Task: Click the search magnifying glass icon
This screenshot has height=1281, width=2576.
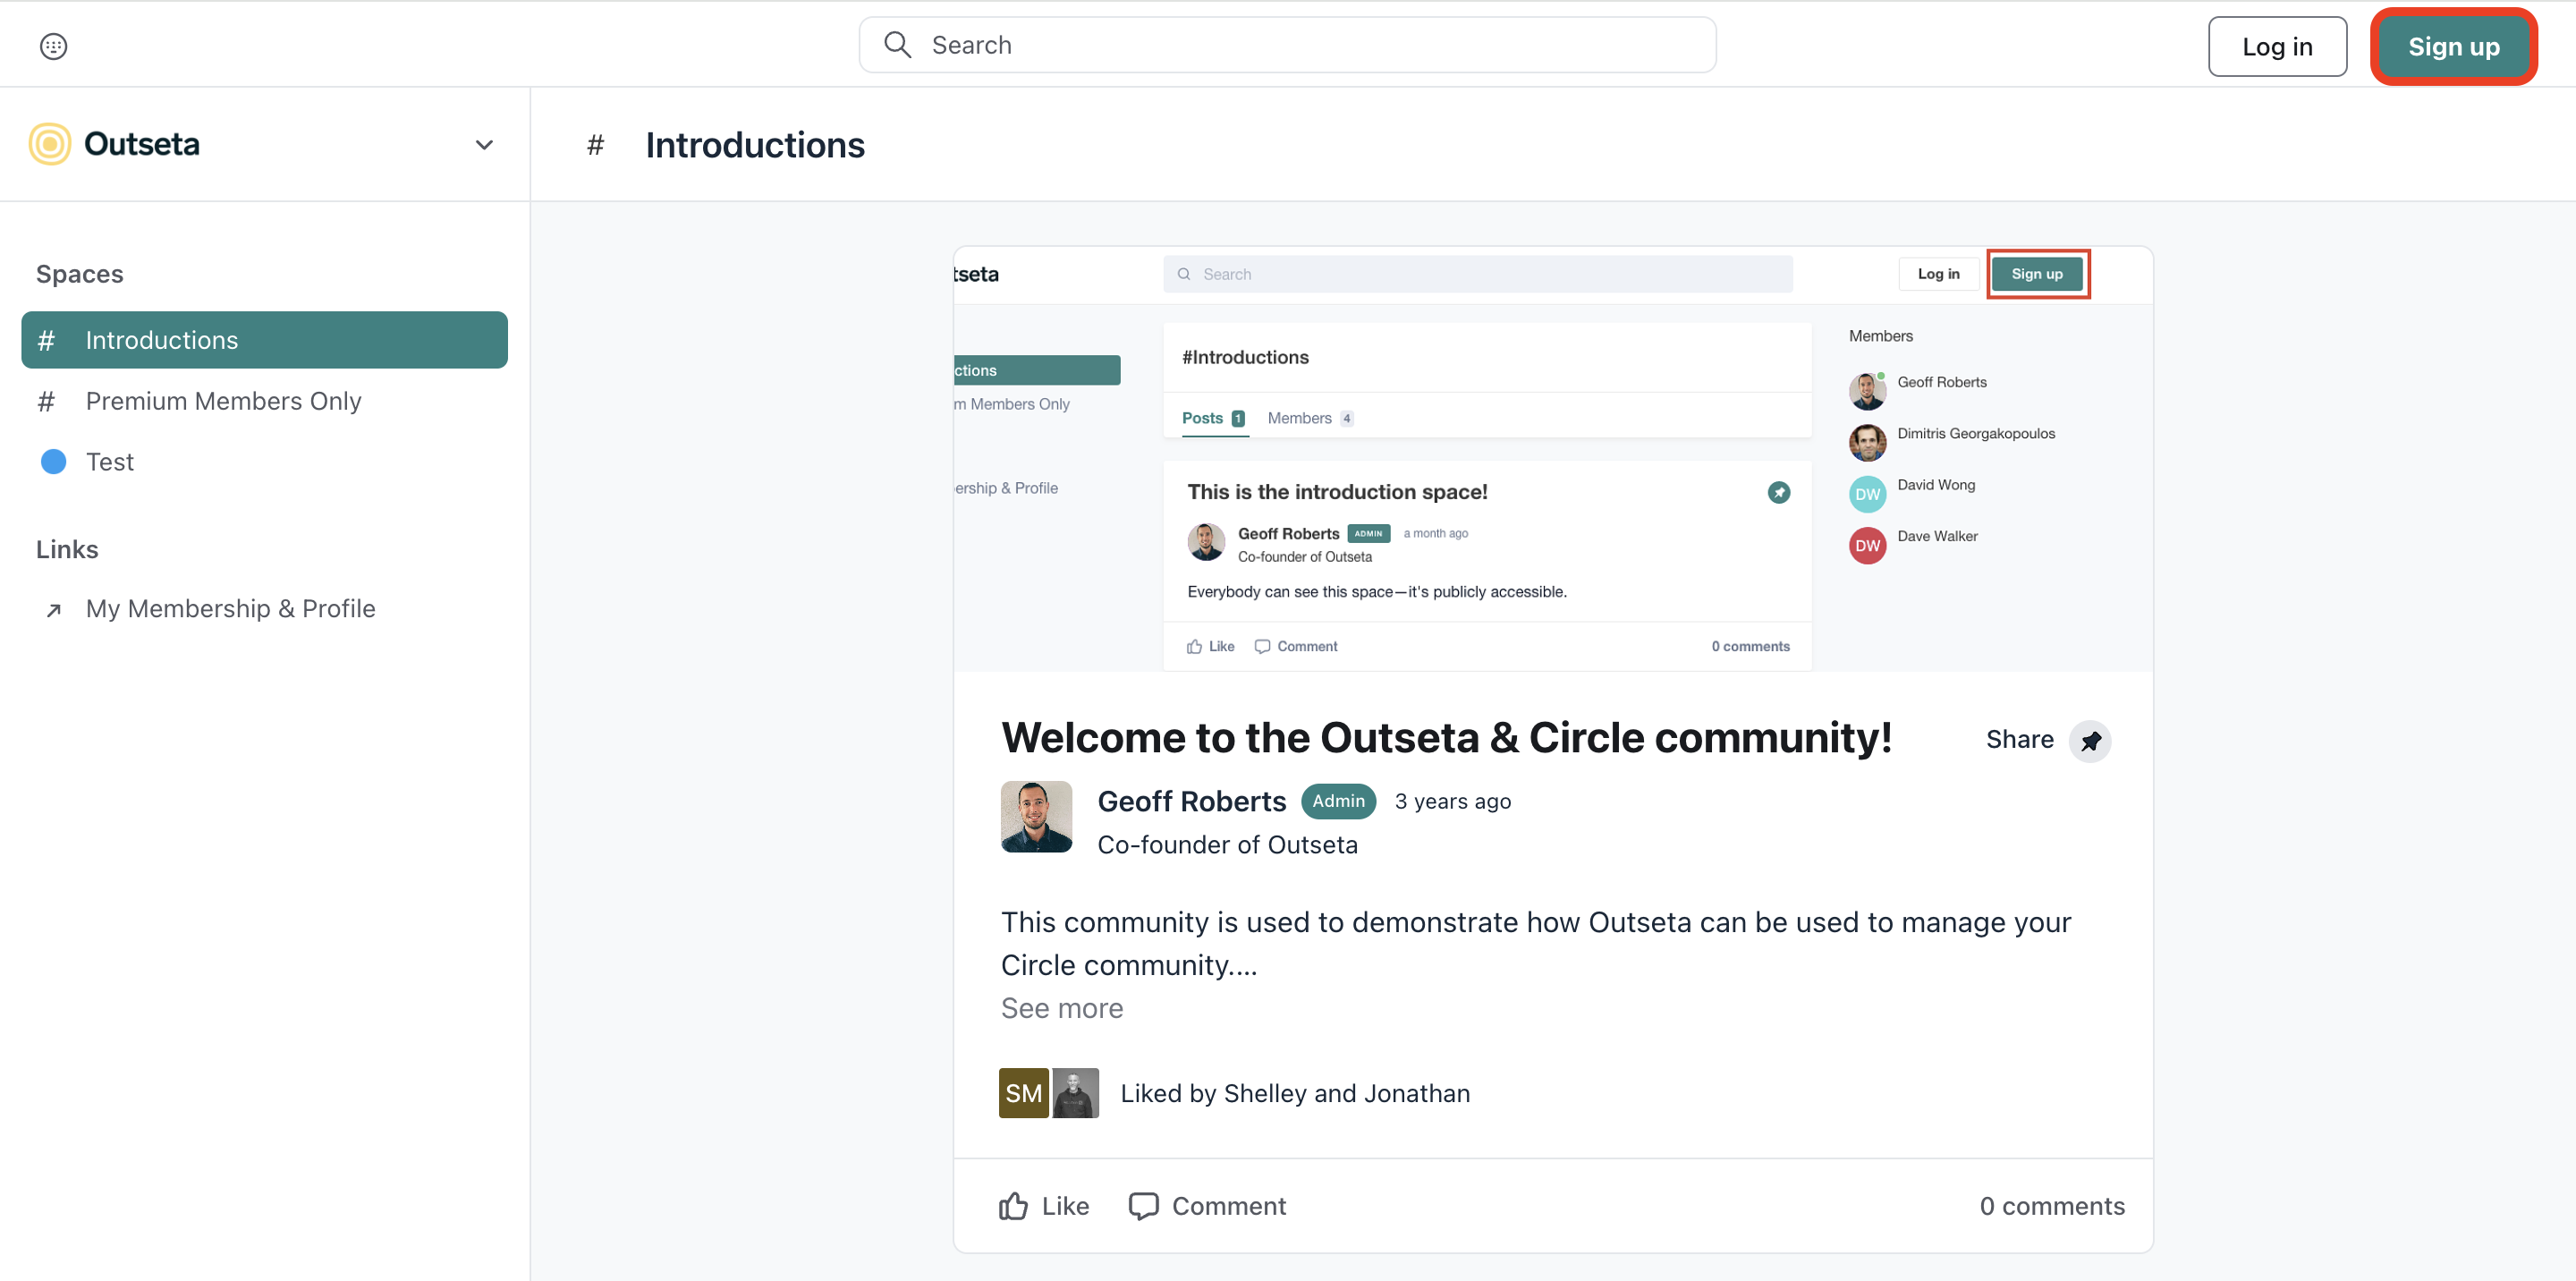Action: (x=897, y=45)
